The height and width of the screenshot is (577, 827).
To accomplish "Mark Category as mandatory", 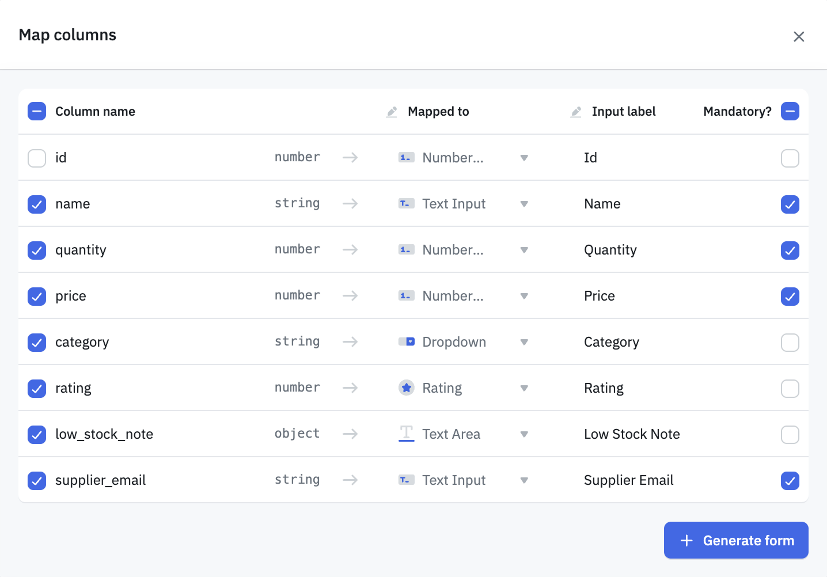I will pos(790,342).
